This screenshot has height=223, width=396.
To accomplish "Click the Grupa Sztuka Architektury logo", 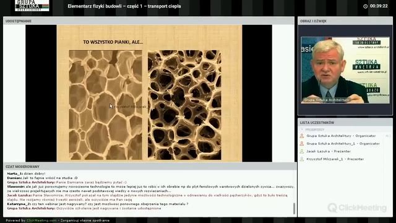I will pyautogui.click(x=32, y=6).
